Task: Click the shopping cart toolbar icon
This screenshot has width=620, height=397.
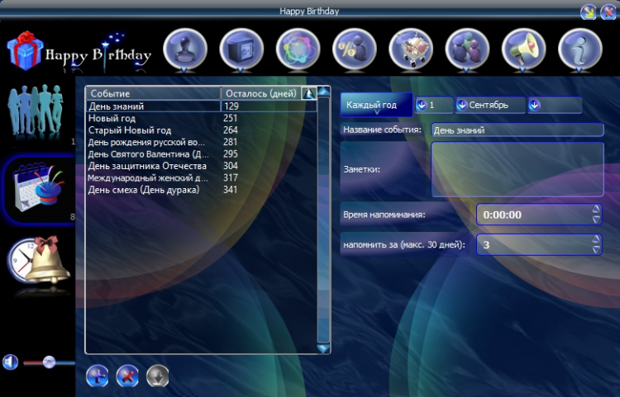Action: pyautogui.click(x=411, y=50)
